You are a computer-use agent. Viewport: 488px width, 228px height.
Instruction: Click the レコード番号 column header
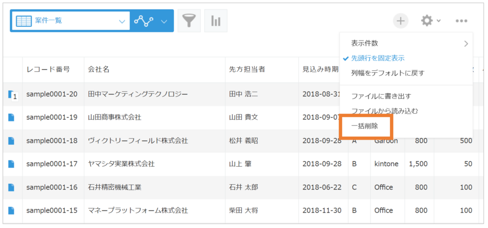[48, 69]
